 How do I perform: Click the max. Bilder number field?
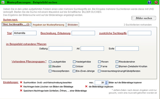(x=100, y=83)
